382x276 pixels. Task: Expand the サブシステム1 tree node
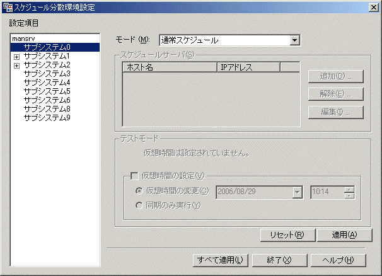(x=16, y=56)
